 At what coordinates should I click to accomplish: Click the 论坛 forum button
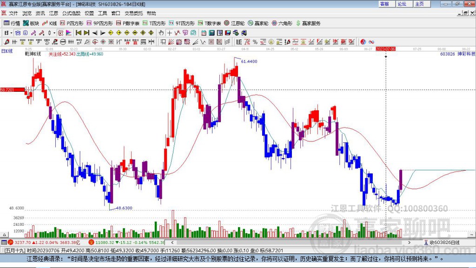404,4
